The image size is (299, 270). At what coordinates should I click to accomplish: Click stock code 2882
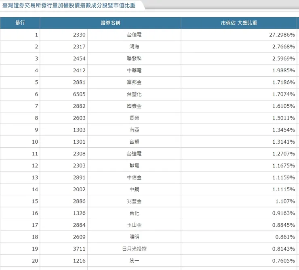(79, 106)
